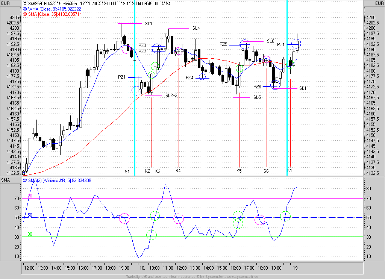The image size is (385, 279).
Task: Select the S4 sell signal label
Action: (178, 171)
